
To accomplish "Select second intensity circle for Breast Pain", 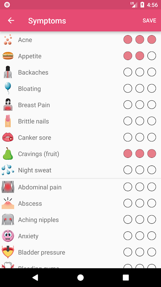I will pos(140,105).
